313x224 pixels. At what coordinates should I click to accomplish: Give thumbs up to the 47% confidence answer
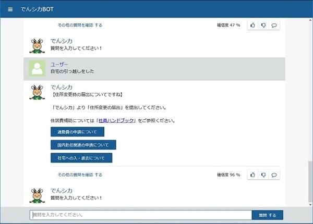(252, 24)
